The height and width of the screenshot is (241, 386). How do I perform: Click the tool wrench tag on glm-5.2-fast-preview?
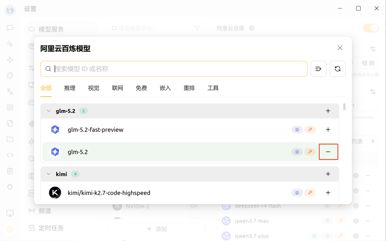point(310,130)
